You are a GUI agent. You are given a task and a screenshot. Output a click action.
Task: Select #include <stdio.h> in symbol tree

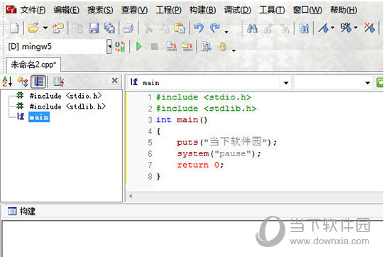click(65, 96)
